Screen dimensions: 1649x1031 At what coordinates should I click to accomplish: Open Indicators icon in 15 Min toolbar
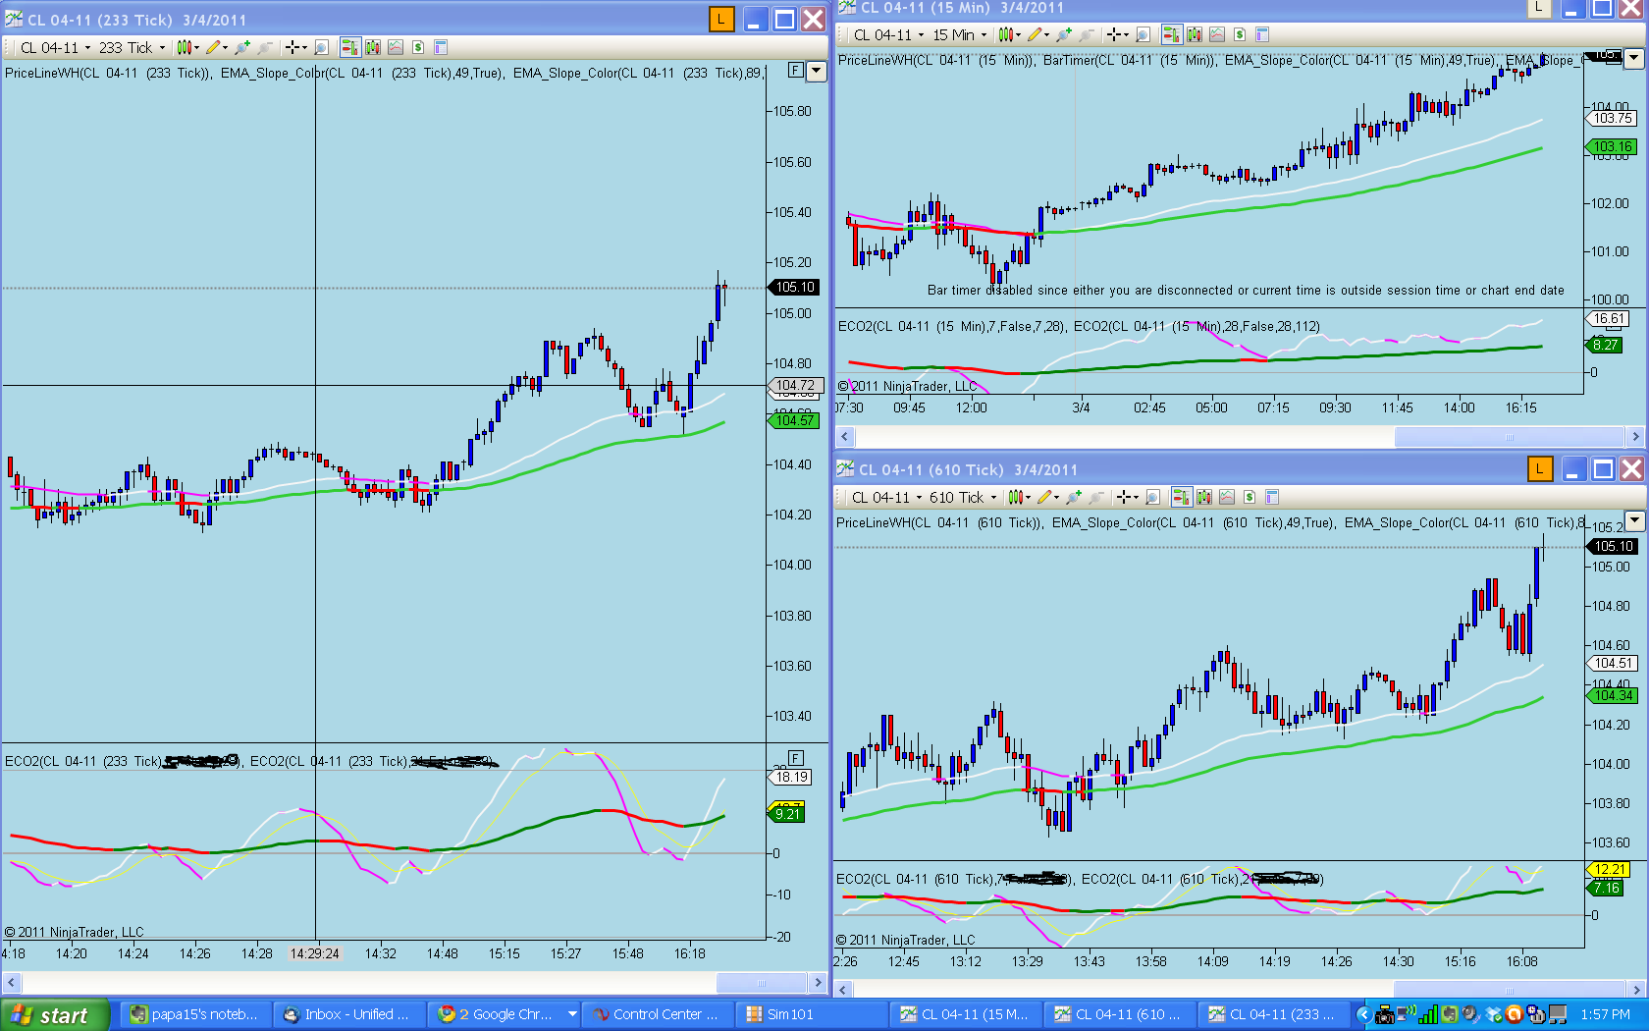click(1216, 34)
